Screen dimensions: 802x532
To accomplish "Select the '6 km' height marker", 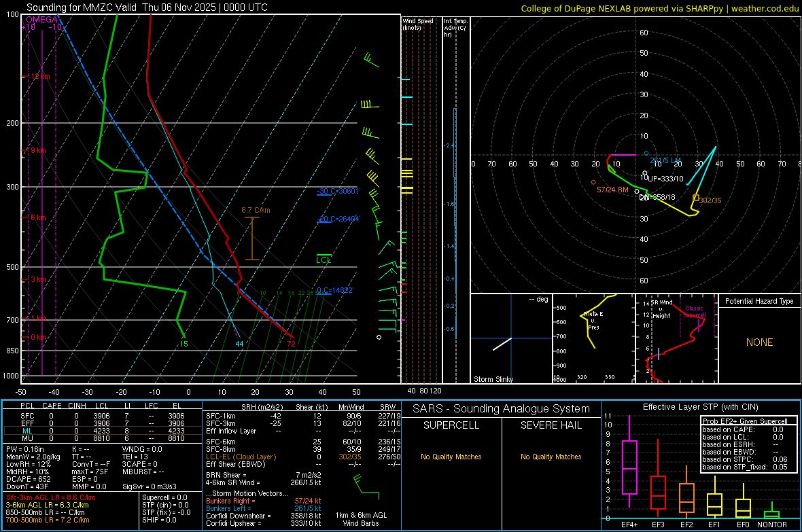I will [38, 217].
